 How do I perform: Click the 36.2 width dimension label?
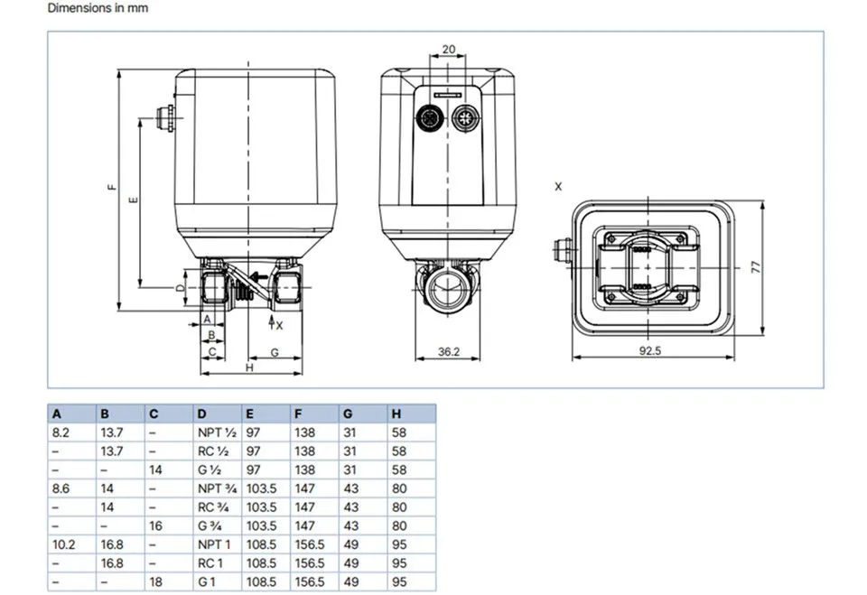[449, 351]
